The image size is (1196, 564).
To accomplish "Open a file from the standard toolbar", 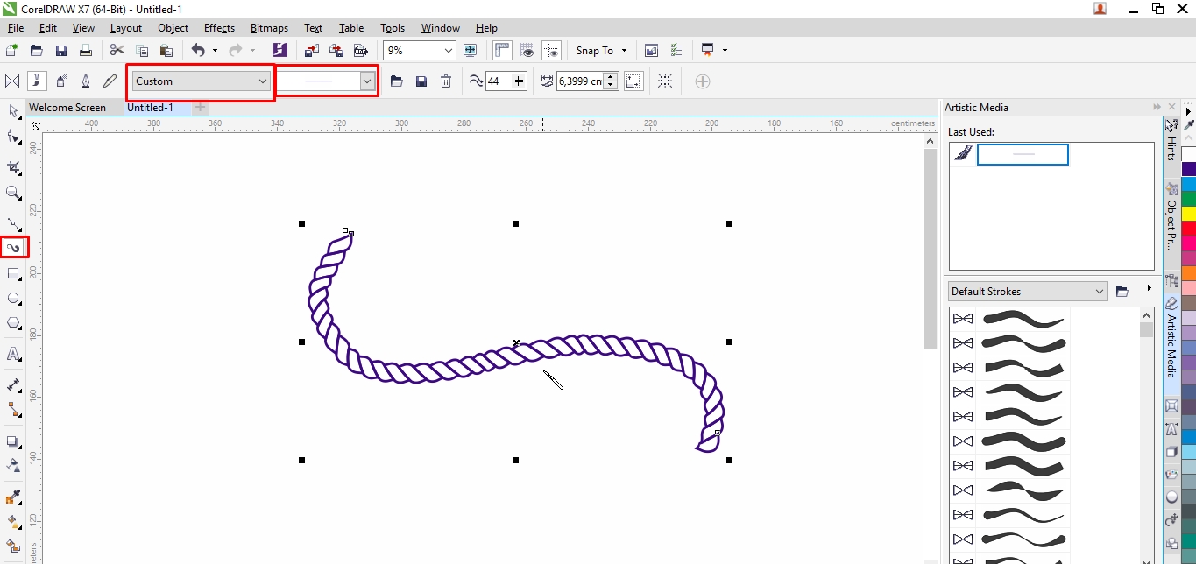I will [x=37, y=51].
